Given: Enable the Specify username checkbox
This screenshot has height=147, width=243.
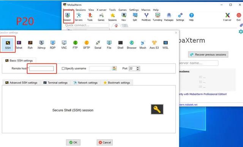Looking at the screenshot, I should [63, 68].
